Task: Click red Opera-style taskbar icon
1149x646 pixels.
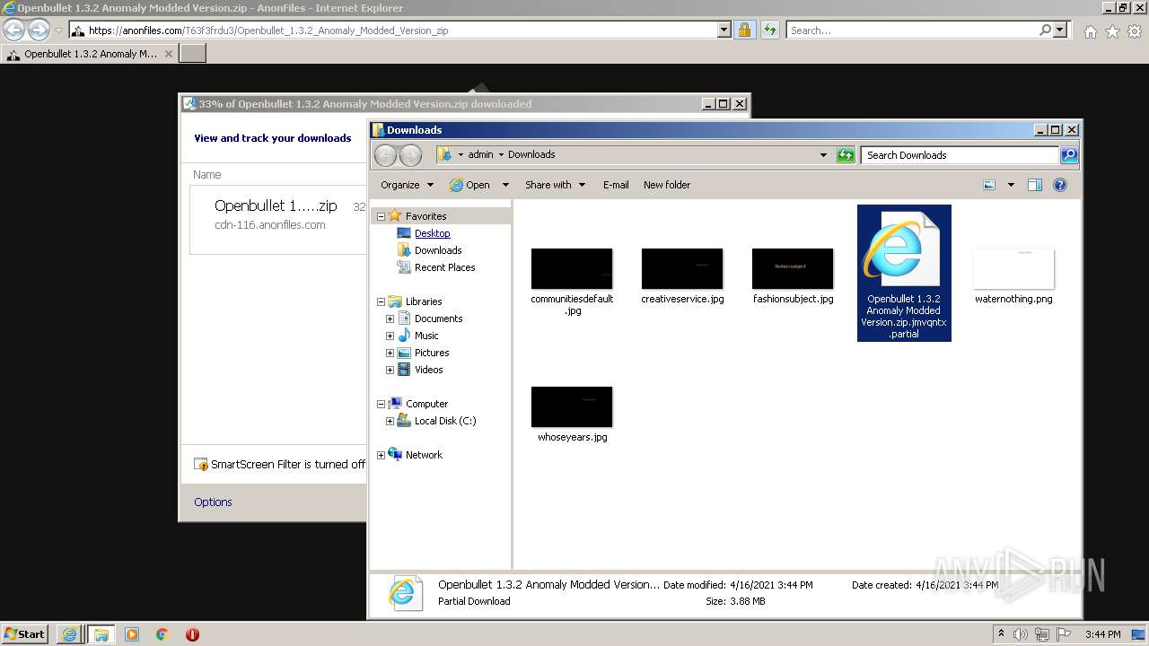Action: (x=192, y=634)
